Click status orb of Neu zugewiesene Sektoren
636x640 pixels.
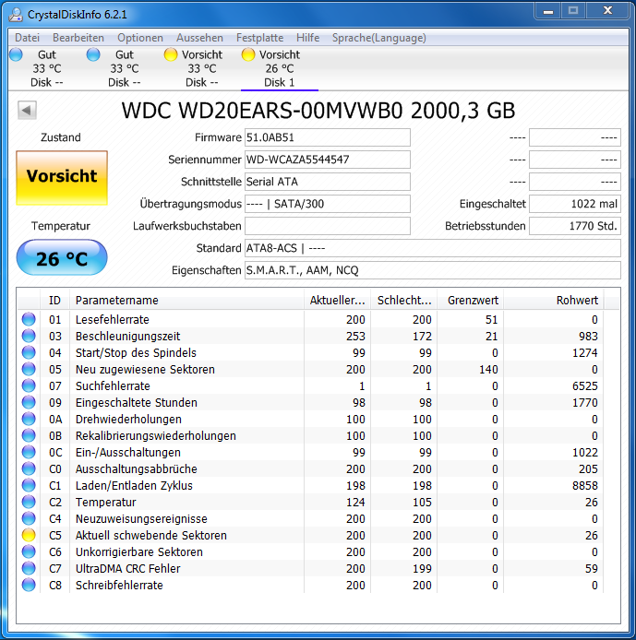(29, 369)
